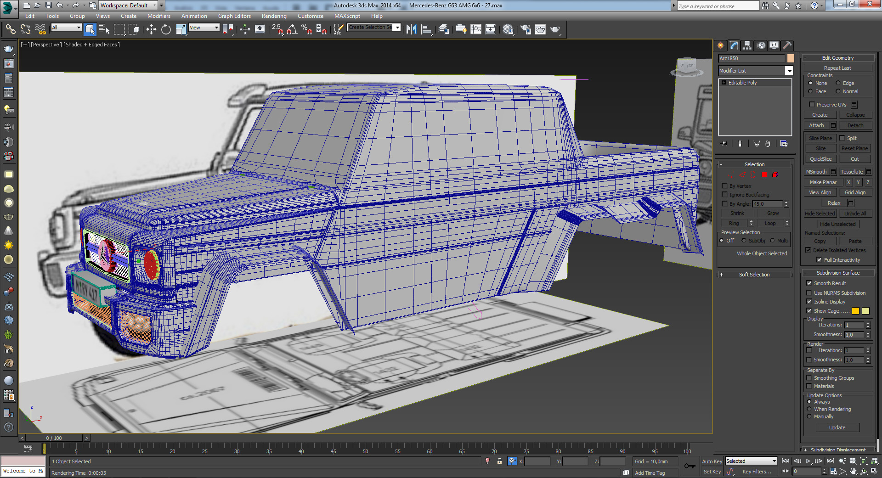The image size is (882, 478).
Task: Click the Grow selection button
Action: point(773,213)
